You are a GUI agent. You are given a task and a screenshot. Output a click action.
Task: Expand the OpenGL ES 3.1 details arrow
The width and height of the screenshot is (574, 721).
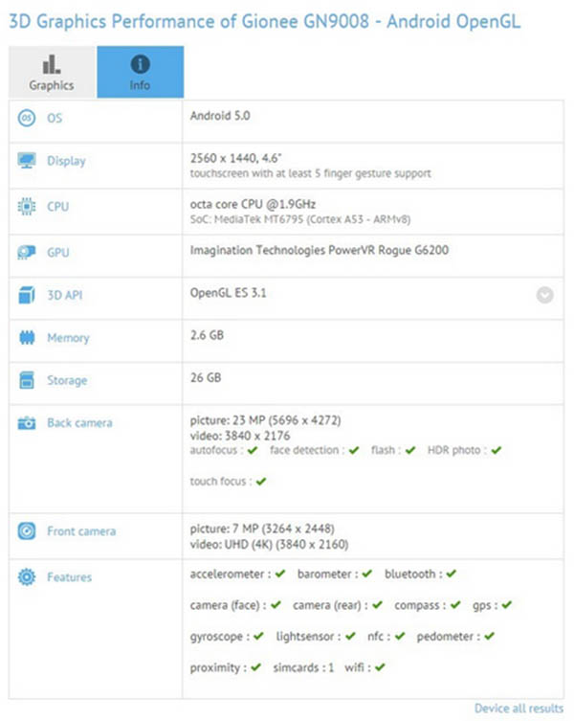544,295
